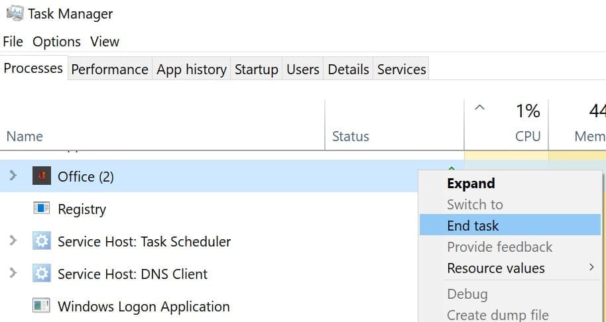Select the Registry process row
Screen dimensions: 606x322
pyautogui.click(x=209, y=209)
